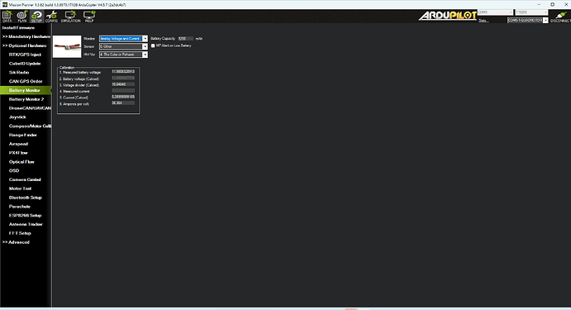This screenshot has width=571, height=310.
Task: Open Battery Monitor 2 page
Action: [26, 99]
